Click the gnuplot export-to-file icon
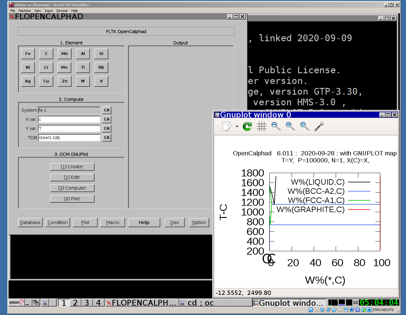This screenshot has width=406, height=315. point(227,126)
